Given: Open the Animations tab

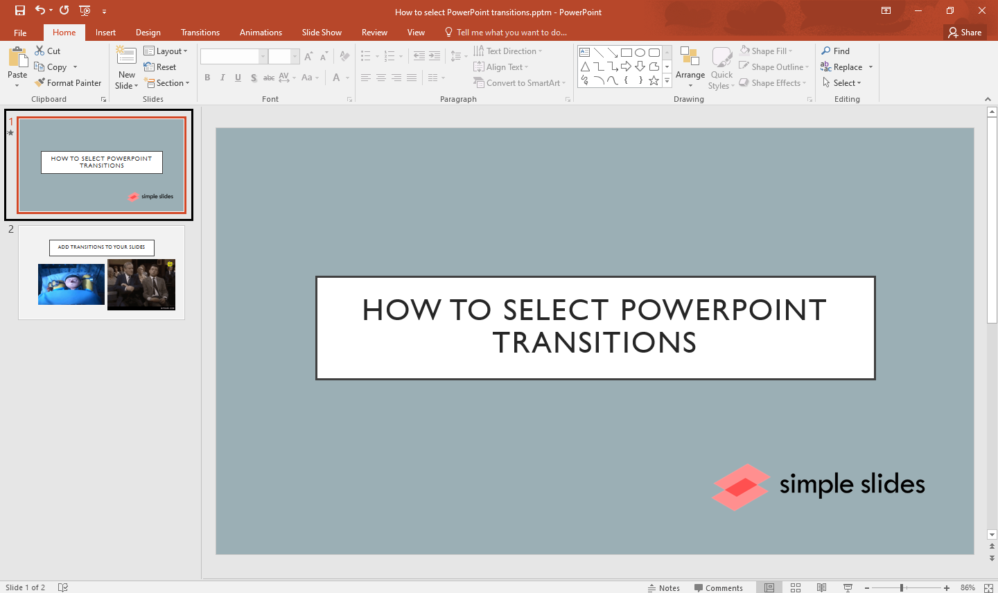Looking at the screenshot, I should coord(260,32).
